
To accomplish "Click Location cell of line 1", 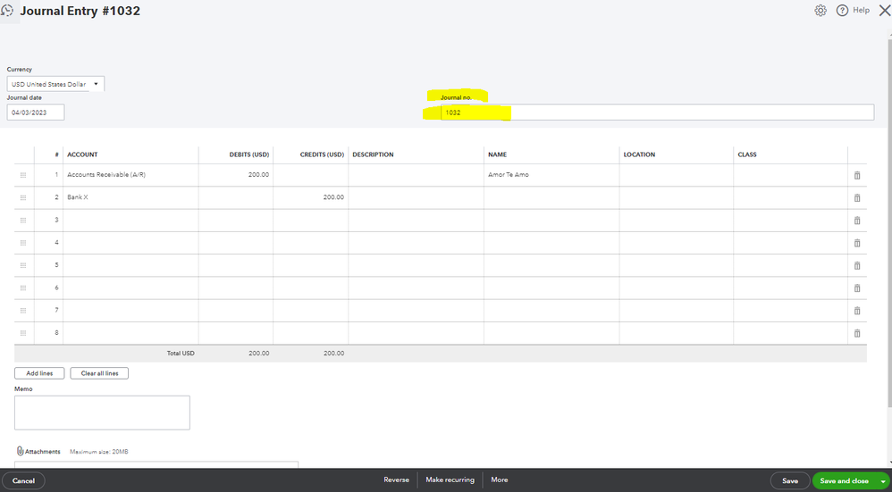I will [677, 175].
